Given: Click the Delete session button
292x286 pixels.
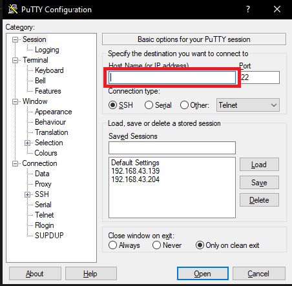Looking at the screenshot, I should pyautogui.click(x=259, y=200).
